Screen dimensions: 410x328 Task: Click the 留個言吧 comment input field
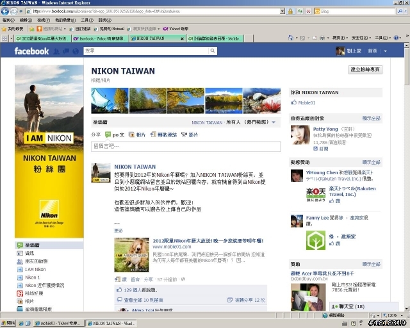pyautogui.click(x=186, y=146)
